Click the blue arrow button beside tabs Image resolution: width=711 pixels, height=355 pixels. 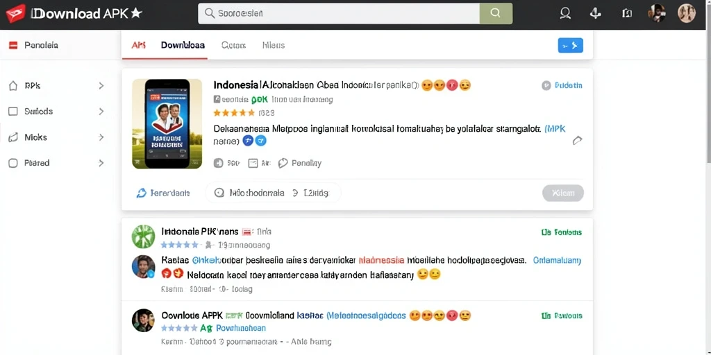(571, 45)
